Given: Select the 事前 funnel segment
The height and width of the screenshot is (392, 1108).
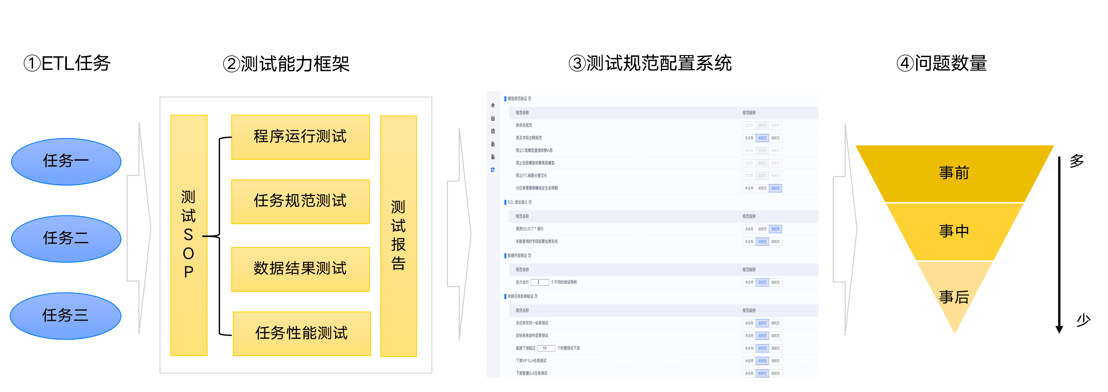Looking at the screenshot, I should coord(954,173).
